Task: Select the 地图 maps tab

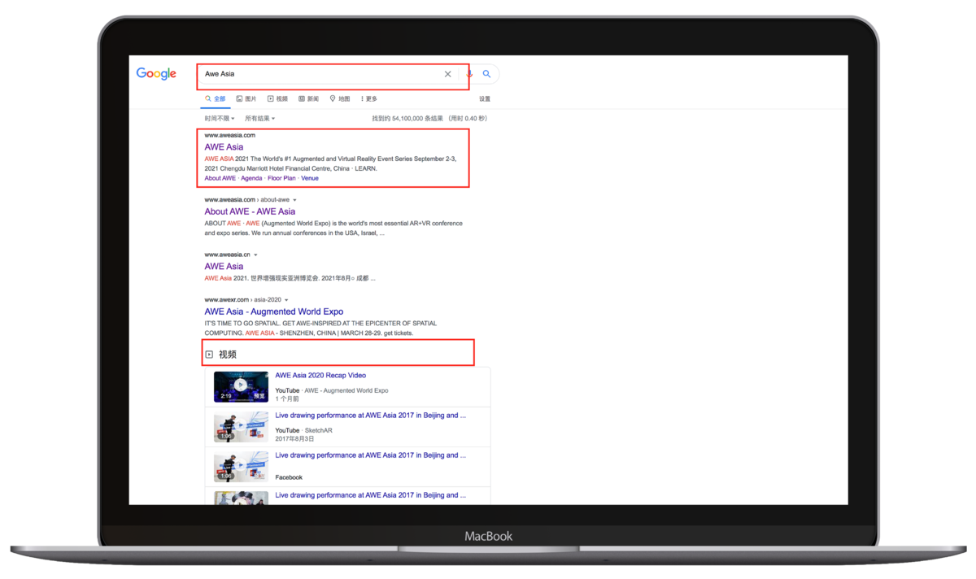Action: click(340, 99)
